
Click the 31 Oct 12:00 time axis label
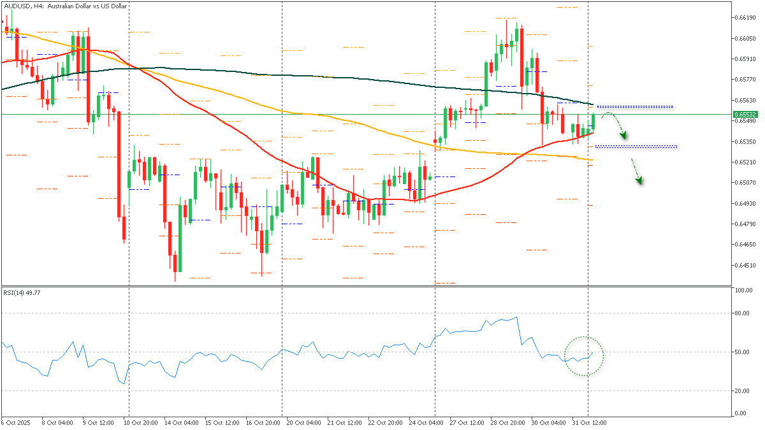[x=588, y=422]
